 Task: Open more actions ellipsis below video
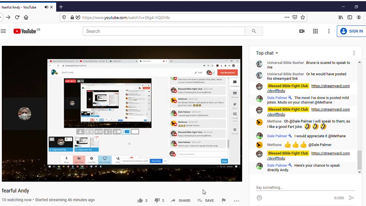coord(236,201)
